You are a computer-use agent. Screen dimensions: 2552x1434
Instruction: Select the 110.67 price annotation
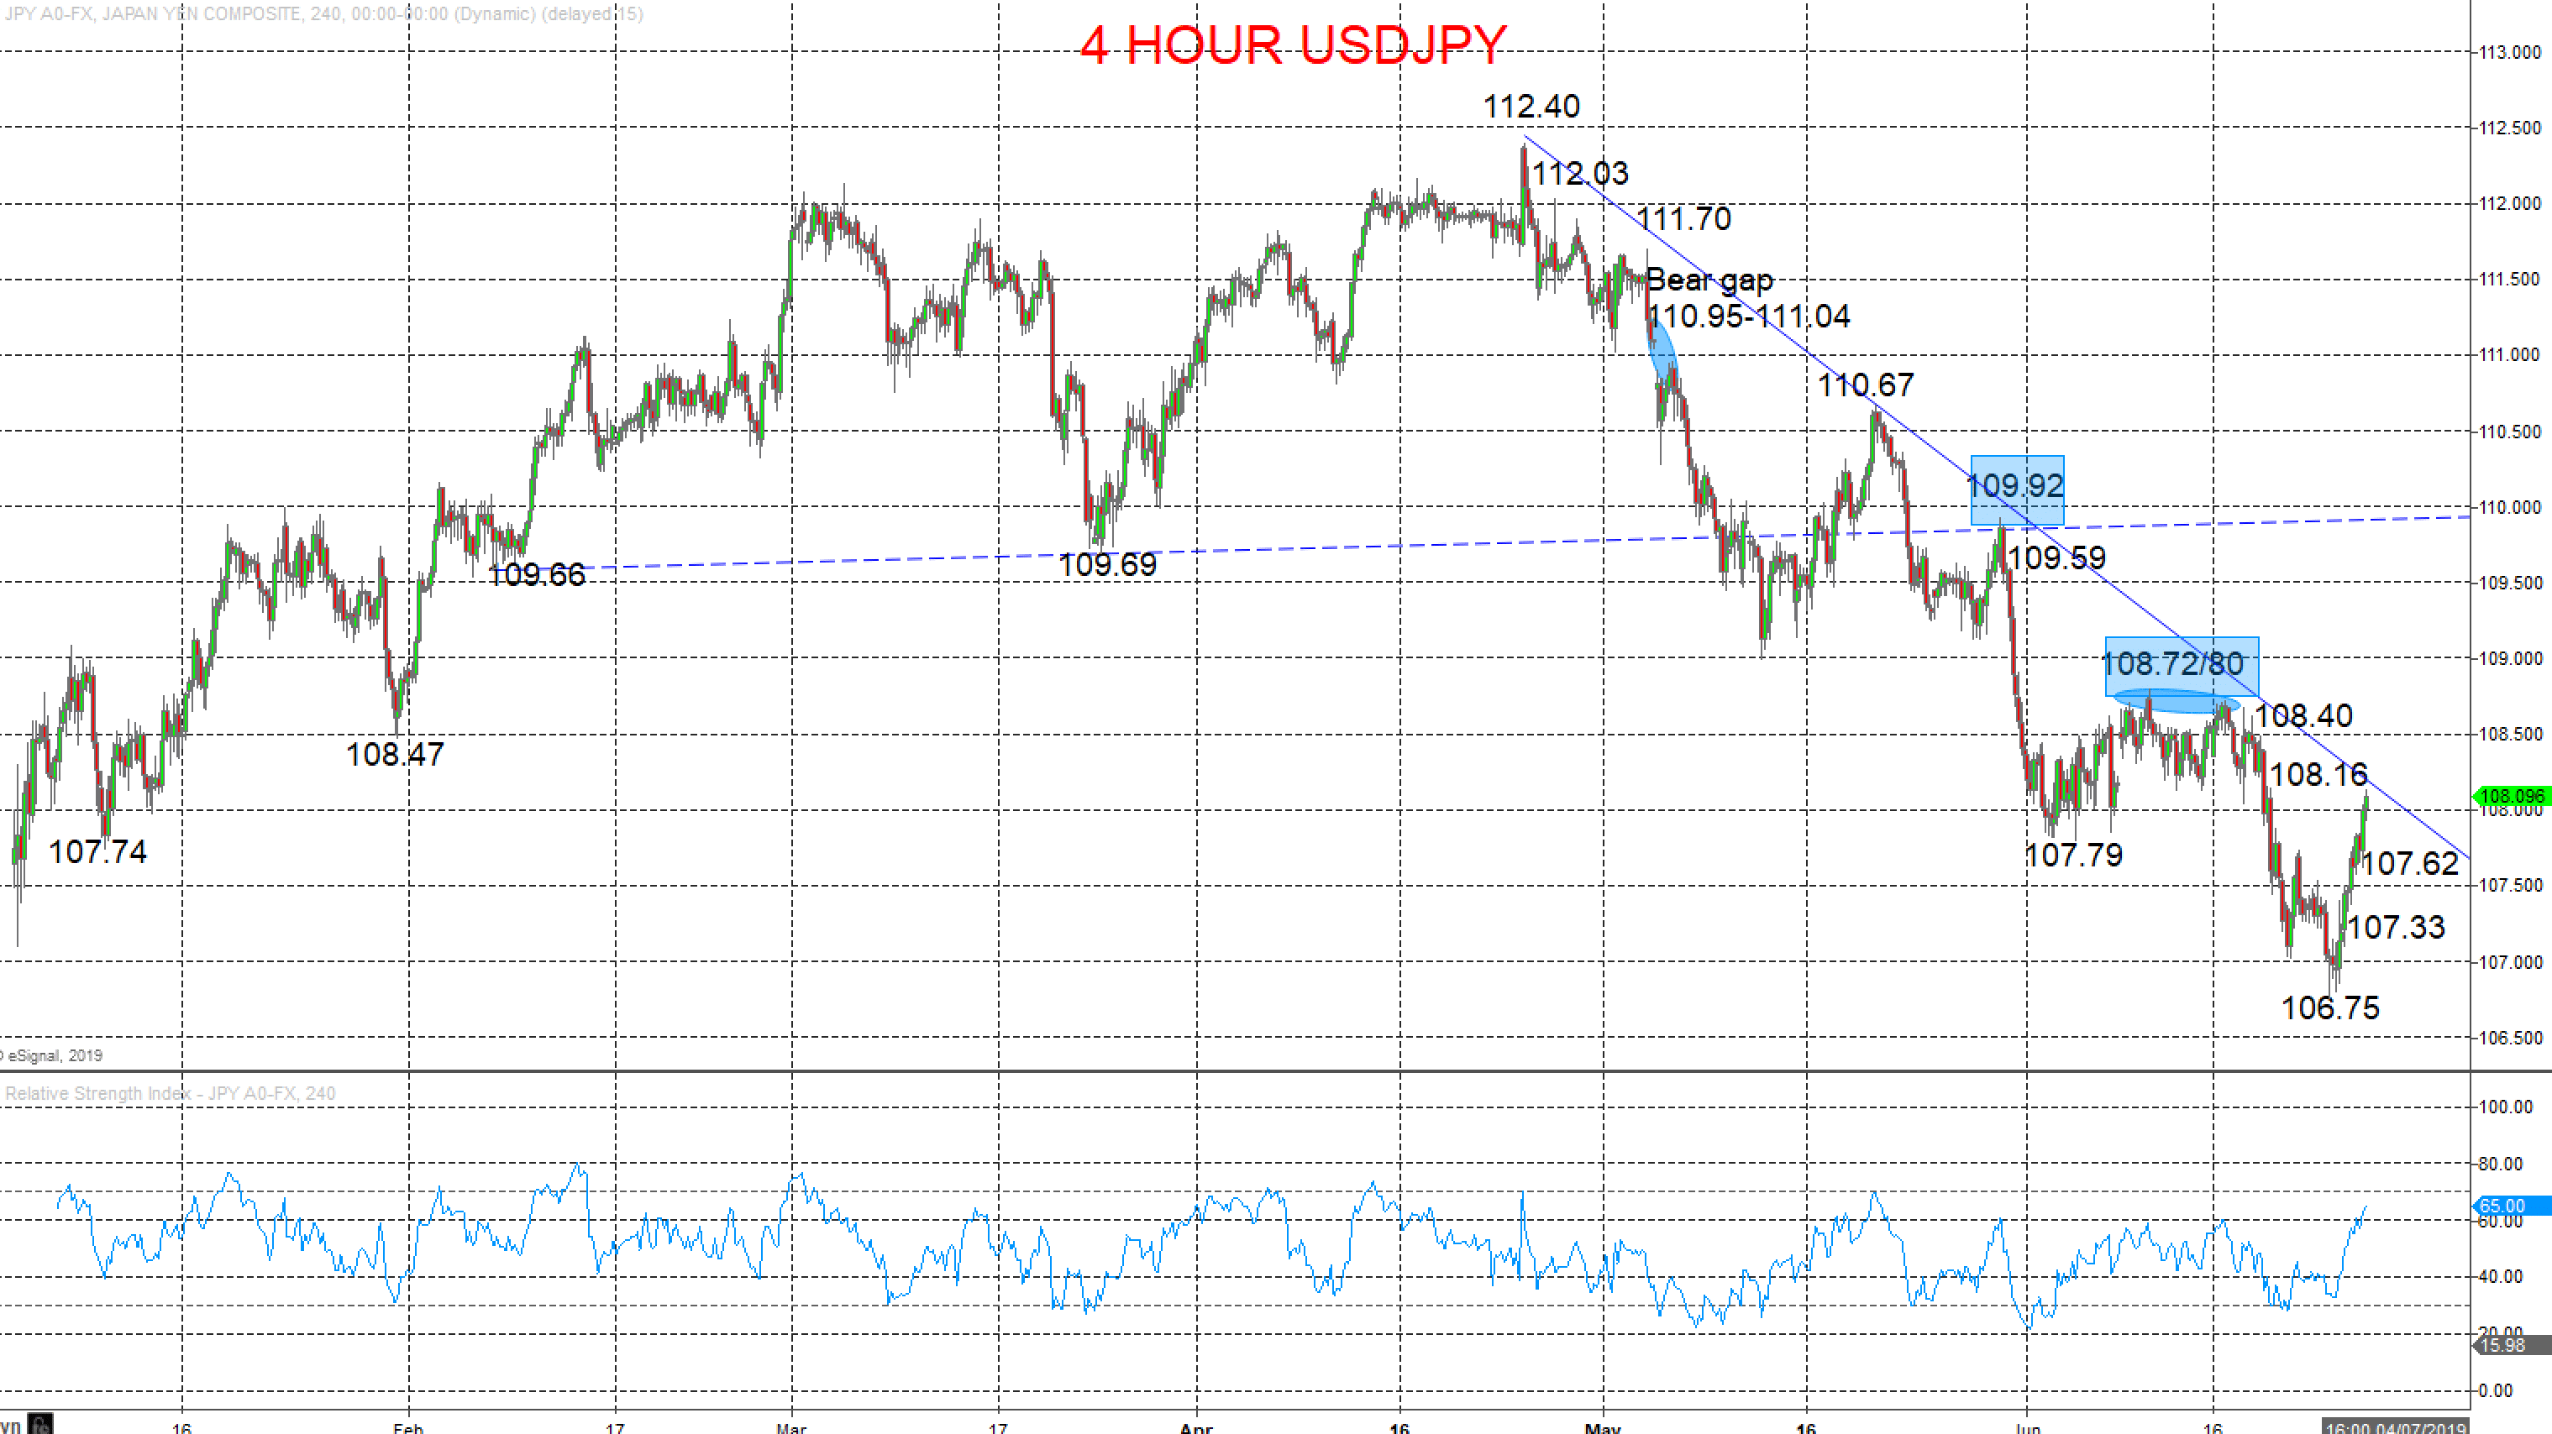[x=1866, y=385]
